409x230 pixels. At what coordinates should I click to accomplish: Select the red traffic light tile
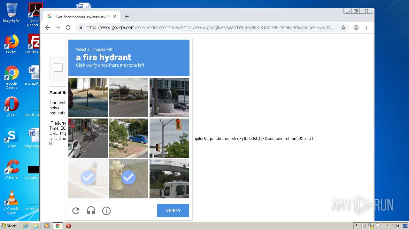pos(169,138)
